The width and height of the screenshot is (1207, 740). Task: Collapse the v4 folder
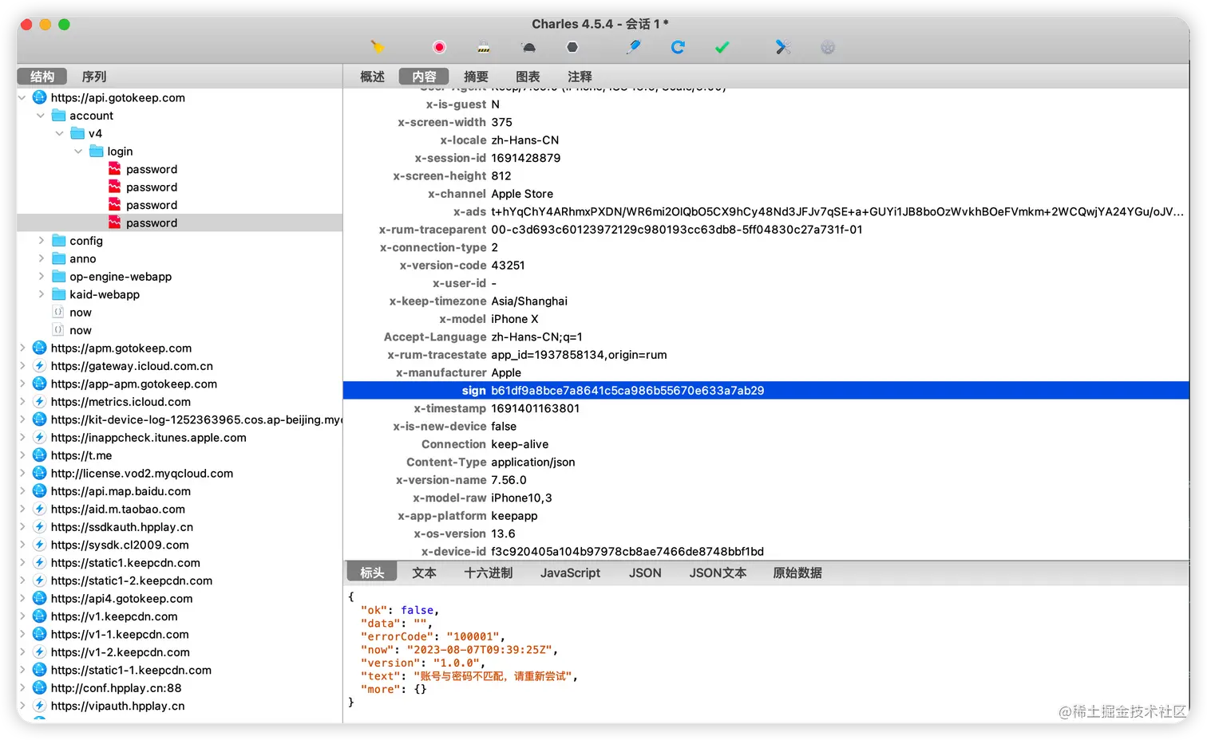tap(60, 133)
